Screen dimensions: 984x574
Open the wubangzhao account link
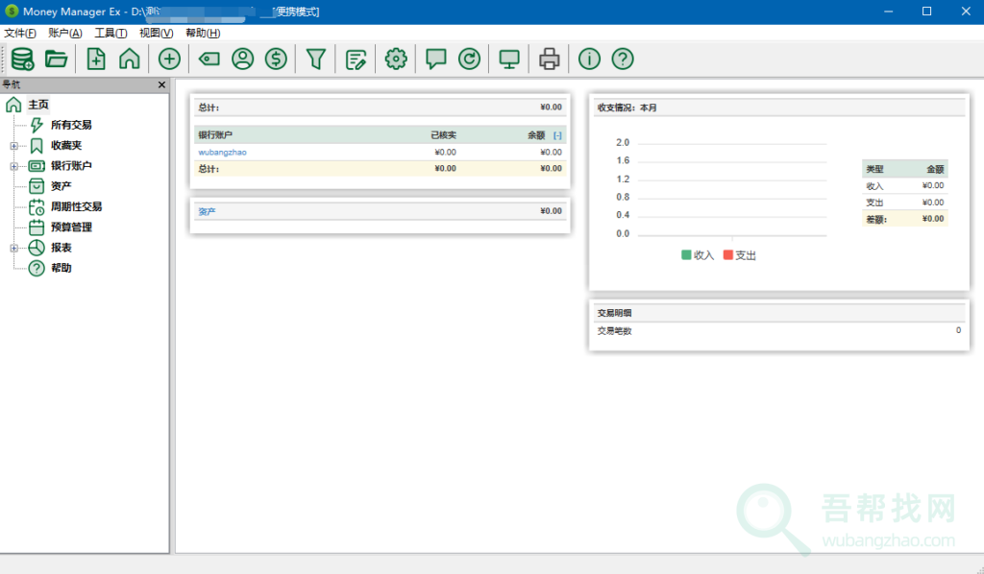click(x=222, y=152)
